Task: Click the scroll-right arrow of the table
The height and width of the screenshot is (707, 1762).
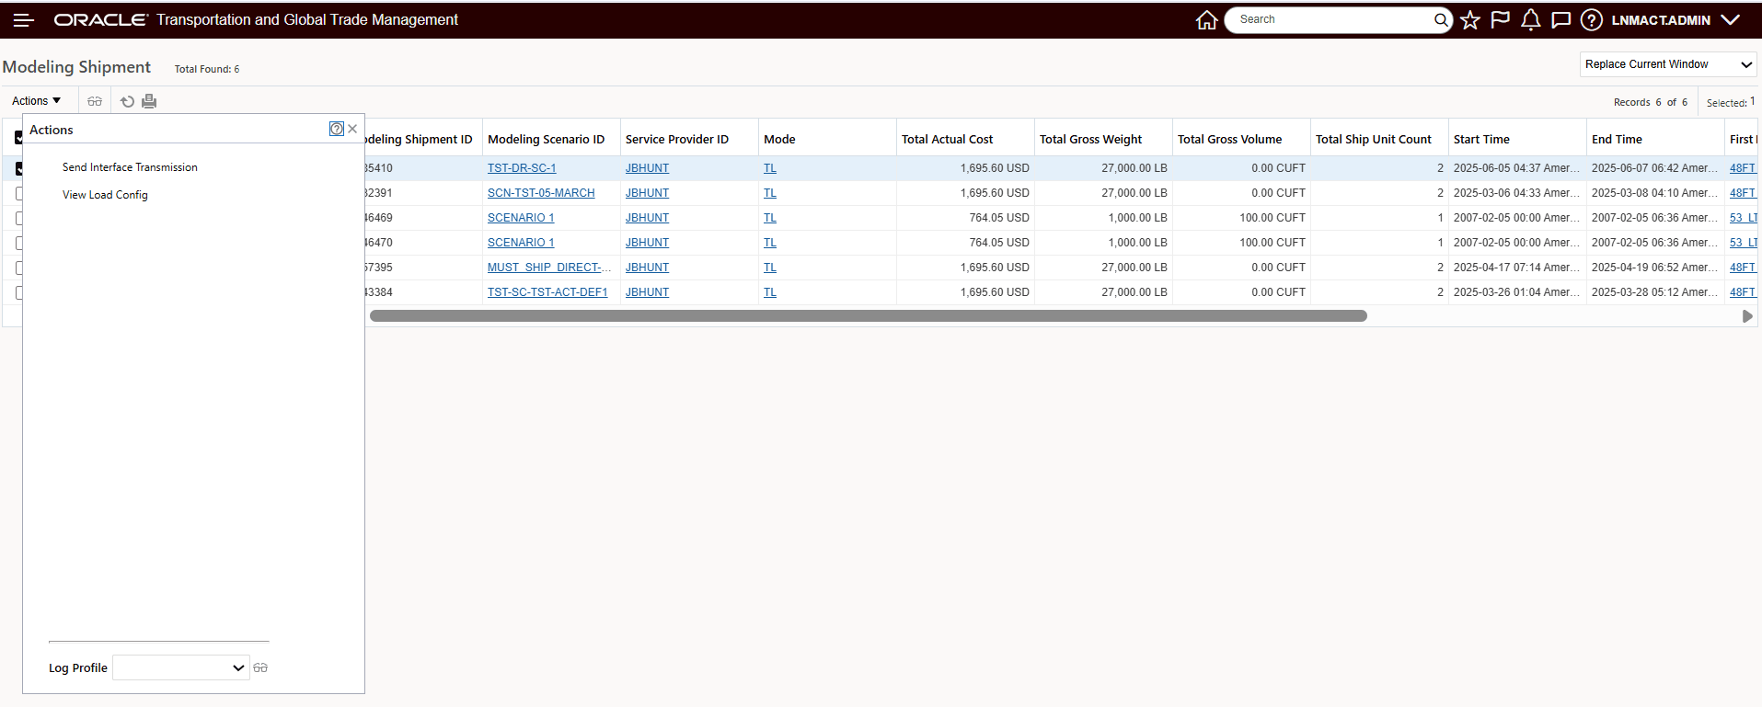Action: (x=1747, y=316)
